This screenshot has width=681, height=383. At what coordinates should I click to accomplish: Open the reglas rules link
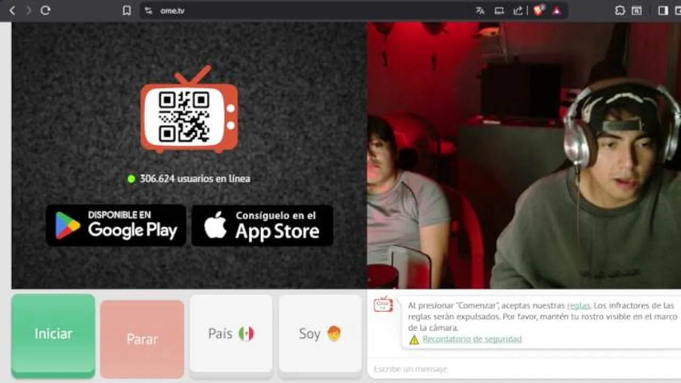[x=578, y=306]
